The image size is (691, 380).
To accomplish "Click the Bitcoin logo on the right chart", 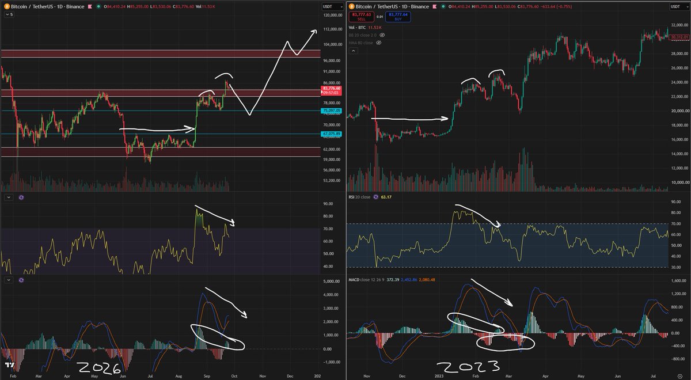I will 351,6.
